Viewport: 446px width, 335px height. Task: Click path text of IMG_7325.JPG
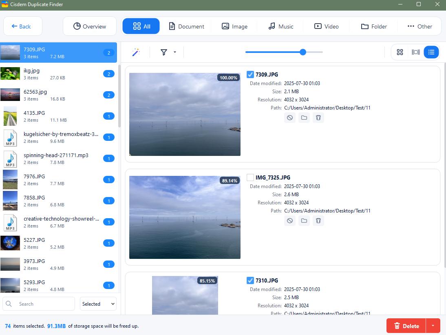(x=327, y=211)
